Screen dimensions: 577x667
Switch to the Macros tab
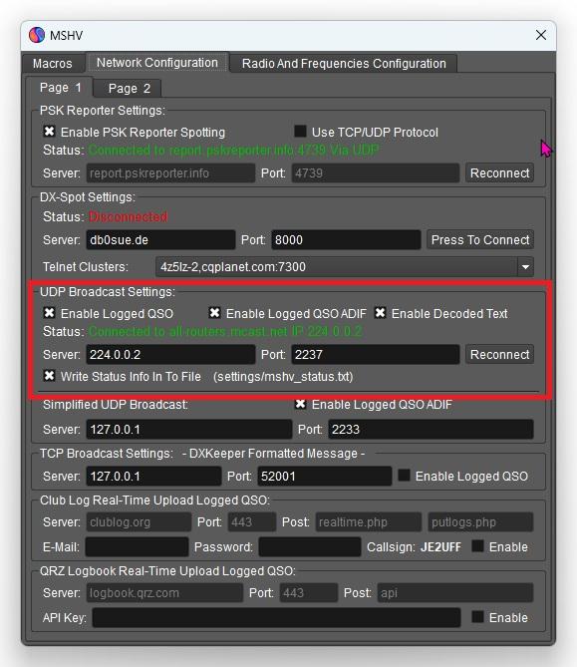click(52, 64)
